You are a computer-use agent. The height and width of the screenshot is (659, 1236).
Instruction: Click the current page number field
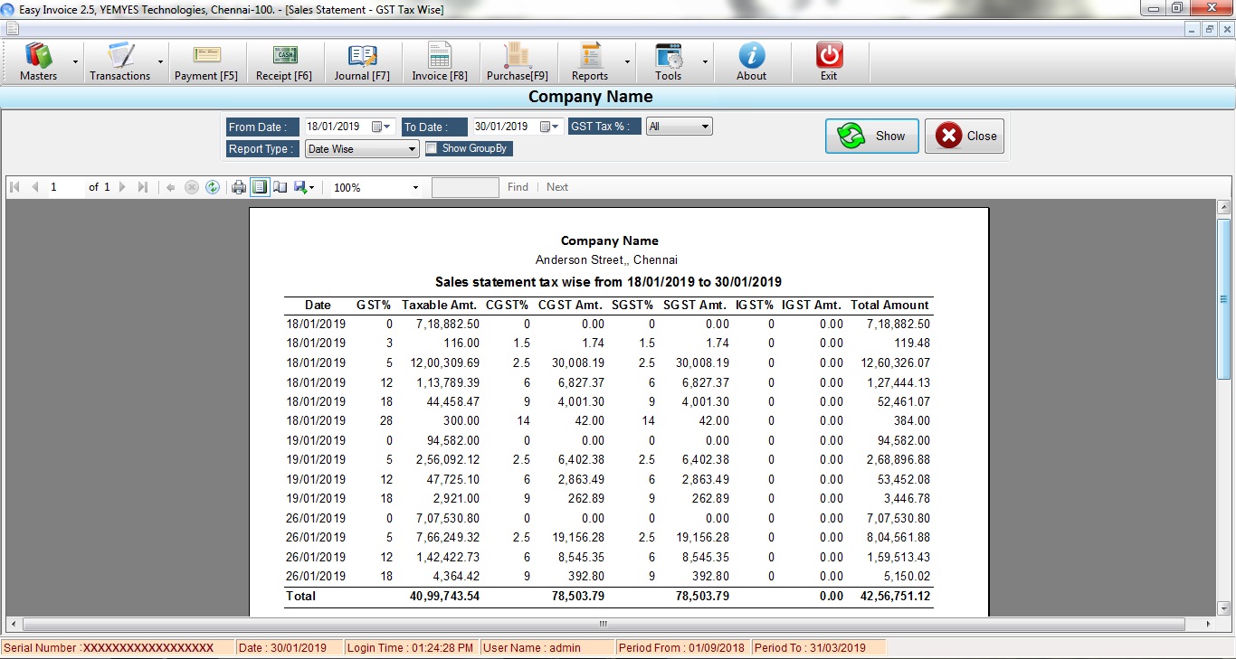[65, 187]
